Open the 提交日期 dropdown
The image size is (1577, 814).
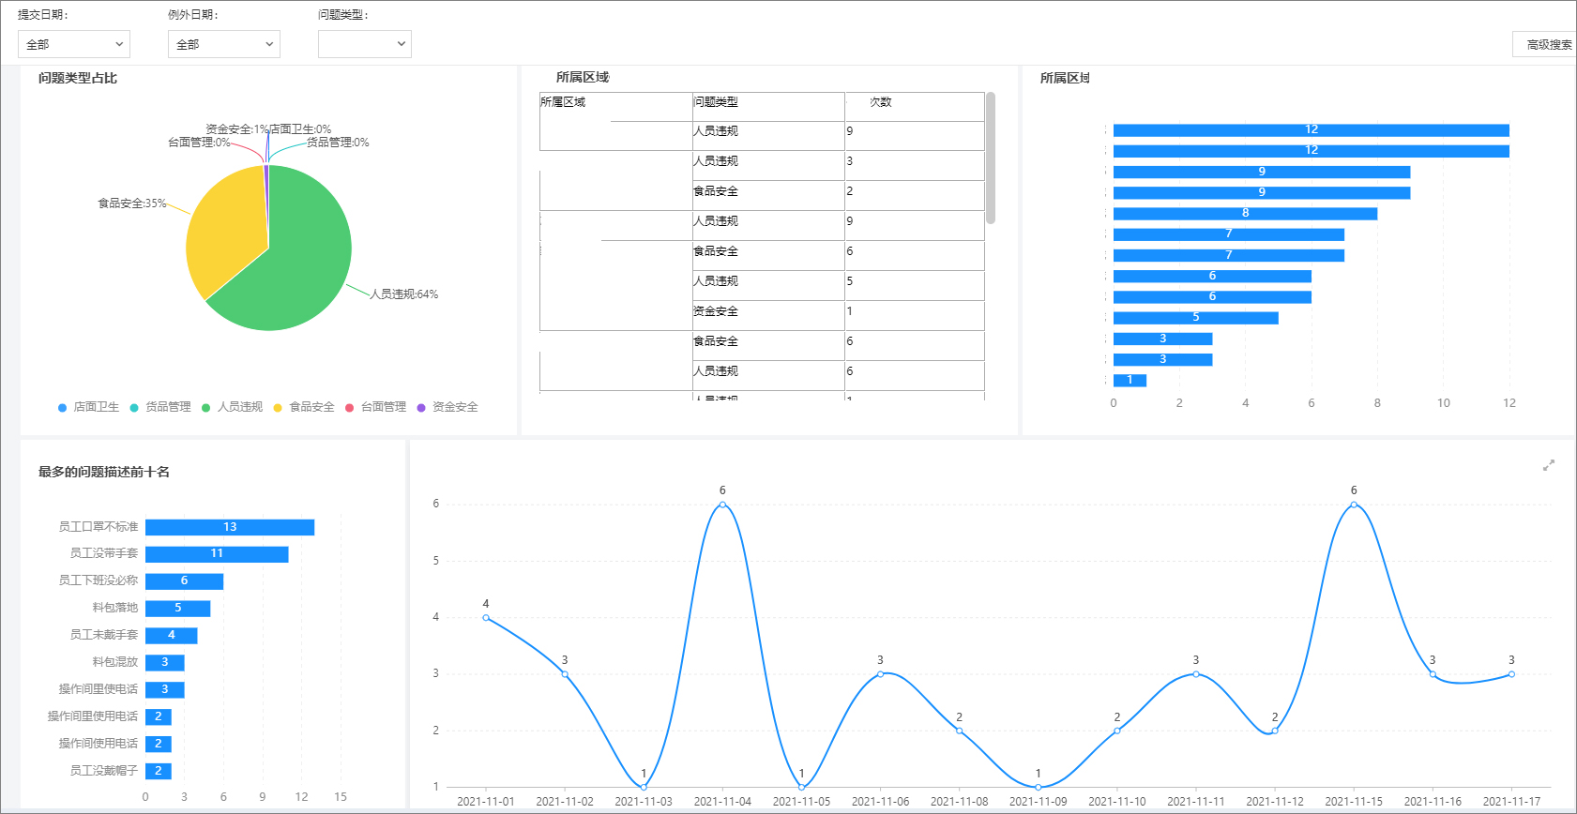click(74, 44)
